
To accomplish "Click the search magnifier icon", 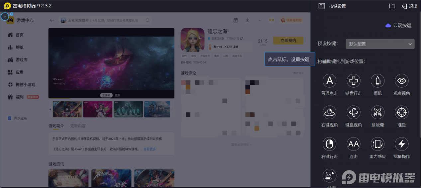I will (148, 20).
